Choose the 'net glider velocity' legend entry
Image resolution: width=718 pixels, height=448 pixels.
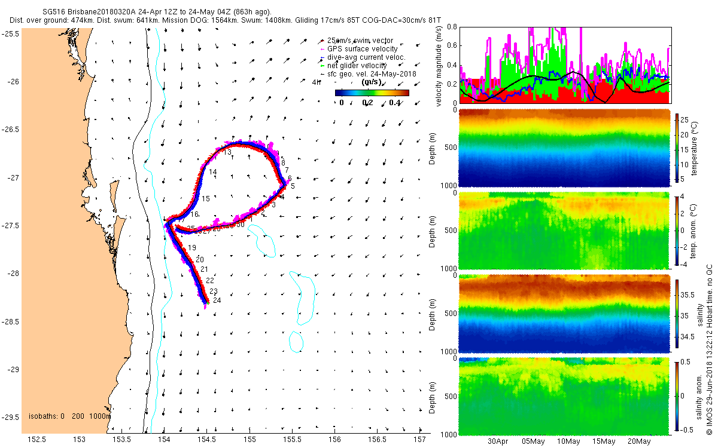click(357, 65)
